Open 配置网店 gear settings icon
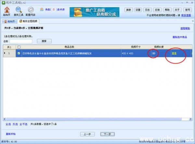Screen dimensions: 195x144 coord(31,10)
